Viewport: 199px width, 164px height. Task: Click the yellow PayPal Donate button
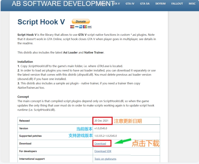[80, 21]
